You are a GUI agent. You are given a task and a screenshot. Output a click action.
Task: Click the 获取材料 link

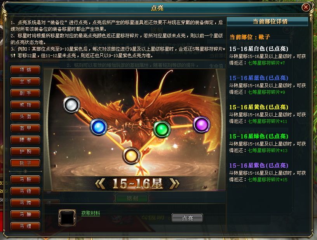click(x=91, y=213)
